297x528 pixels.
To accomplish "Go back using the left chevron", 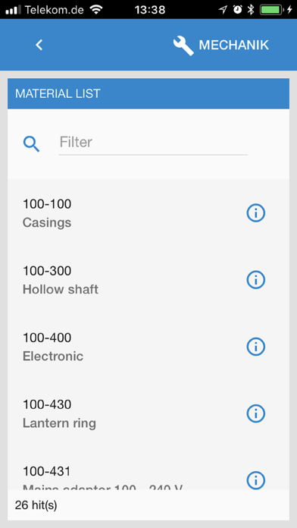I will point(39,45).
